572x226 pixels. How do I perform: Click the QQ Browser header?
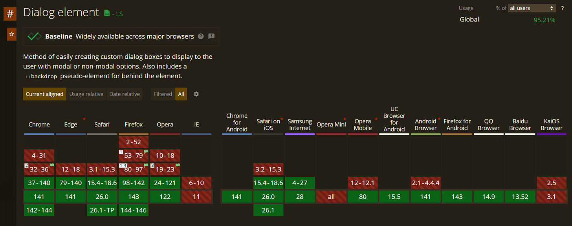(x=488, y=125)
